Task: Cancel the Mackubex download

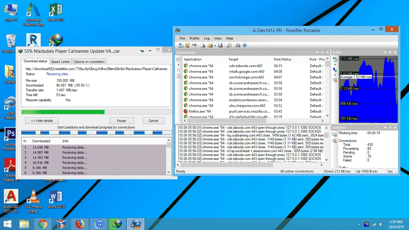Action: pos(153,121)
